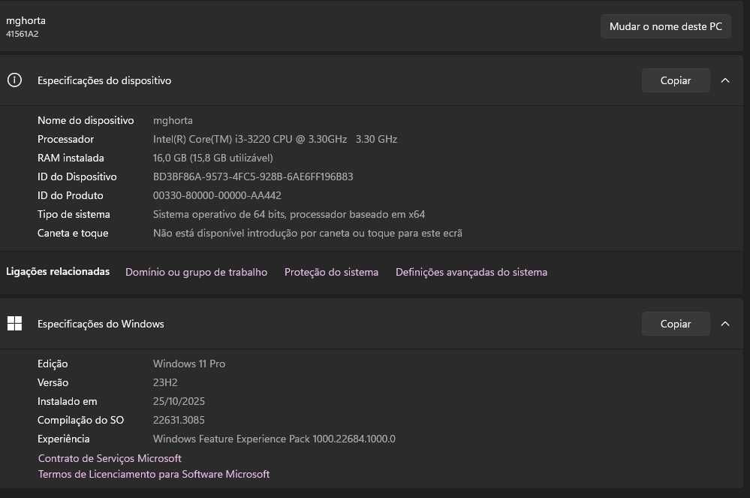Open the 'Proteção do sistema' link
Screen dimensions: 750x498
[x=331, y=272]
